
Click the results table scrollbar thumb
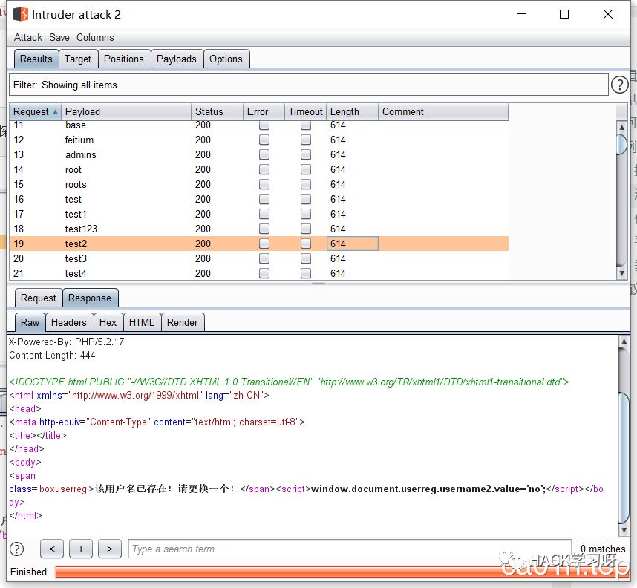click(x=621, y=144)
